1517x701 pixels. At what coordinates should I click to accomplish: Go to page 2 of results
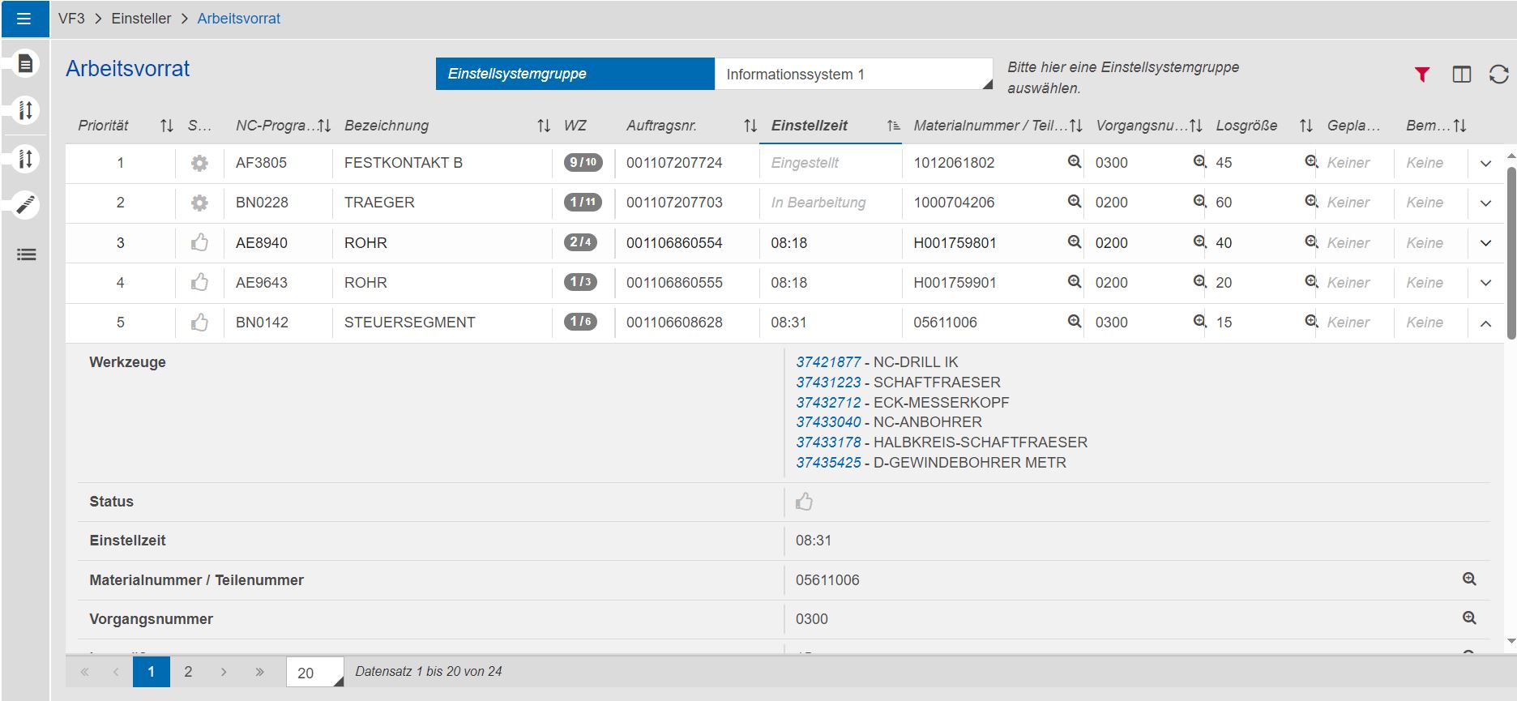188,672
